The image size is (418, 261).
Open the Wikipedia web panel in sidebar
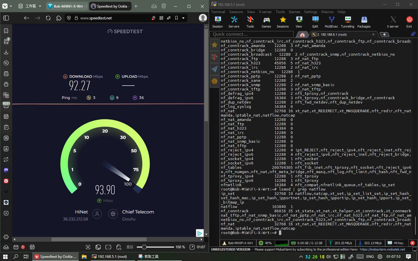point(6,192)
